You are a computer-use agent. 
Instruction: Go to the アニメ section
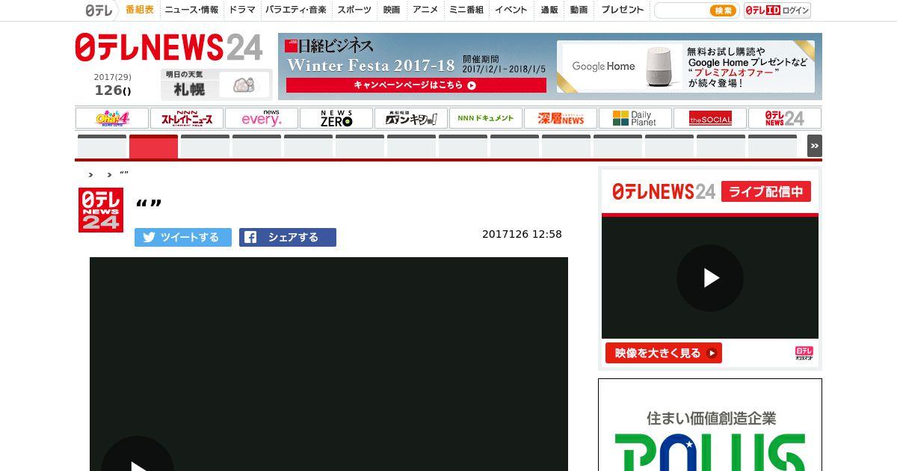(x=425, y=10)
